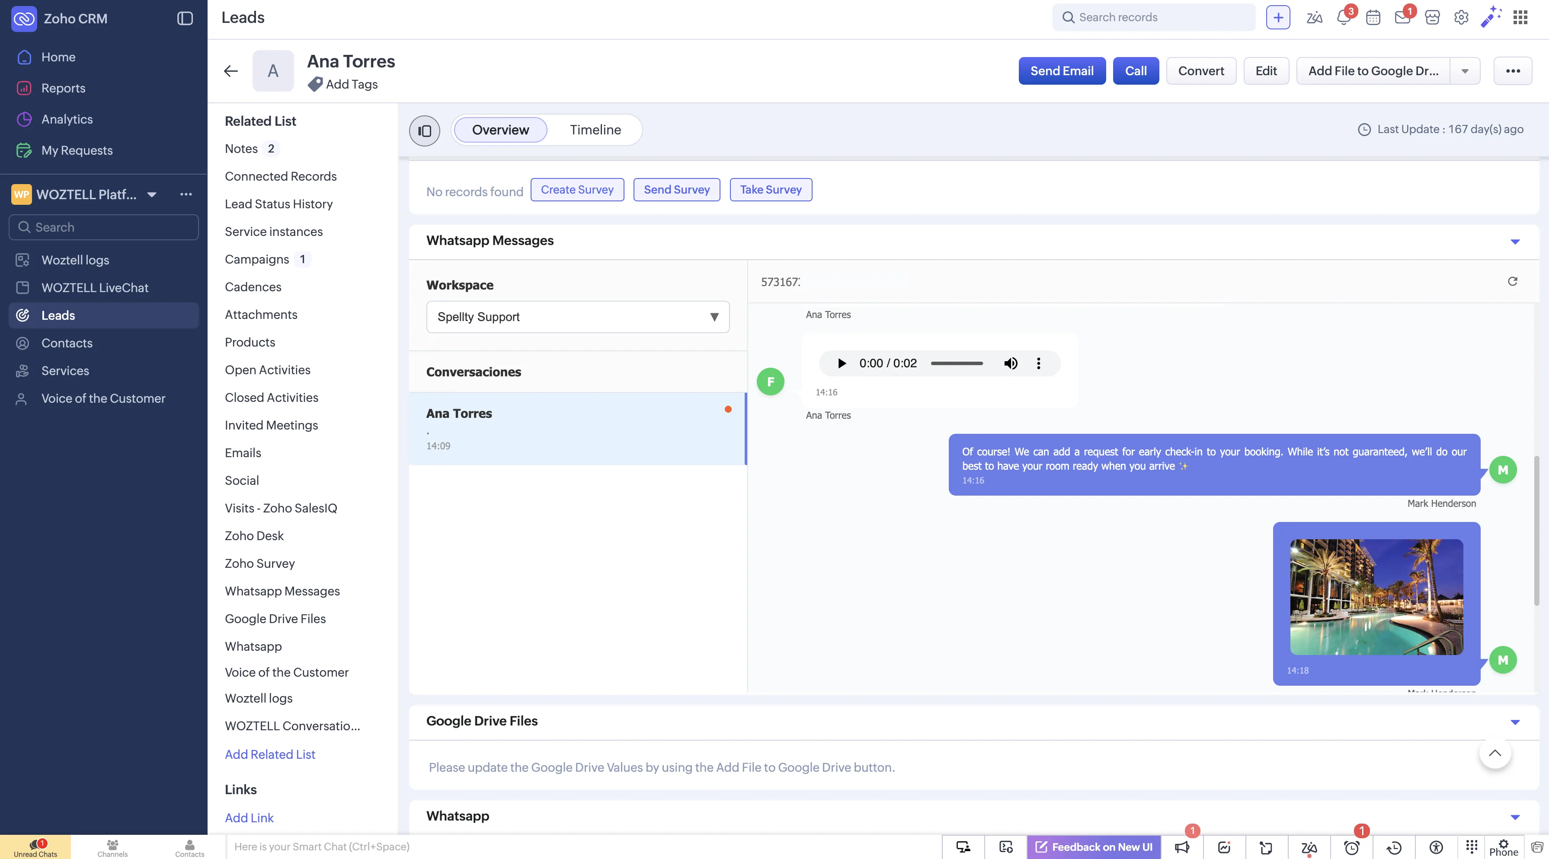Screen dimensions: 1549x859
Task: Click the Convert button
Action: [1201, 71]
